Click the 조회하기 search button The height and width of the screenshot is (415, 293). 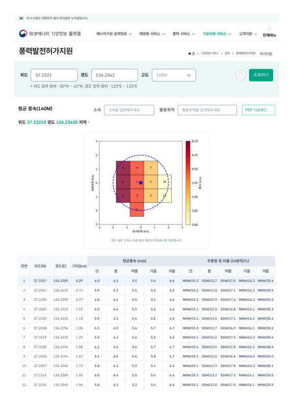(261, 75)
